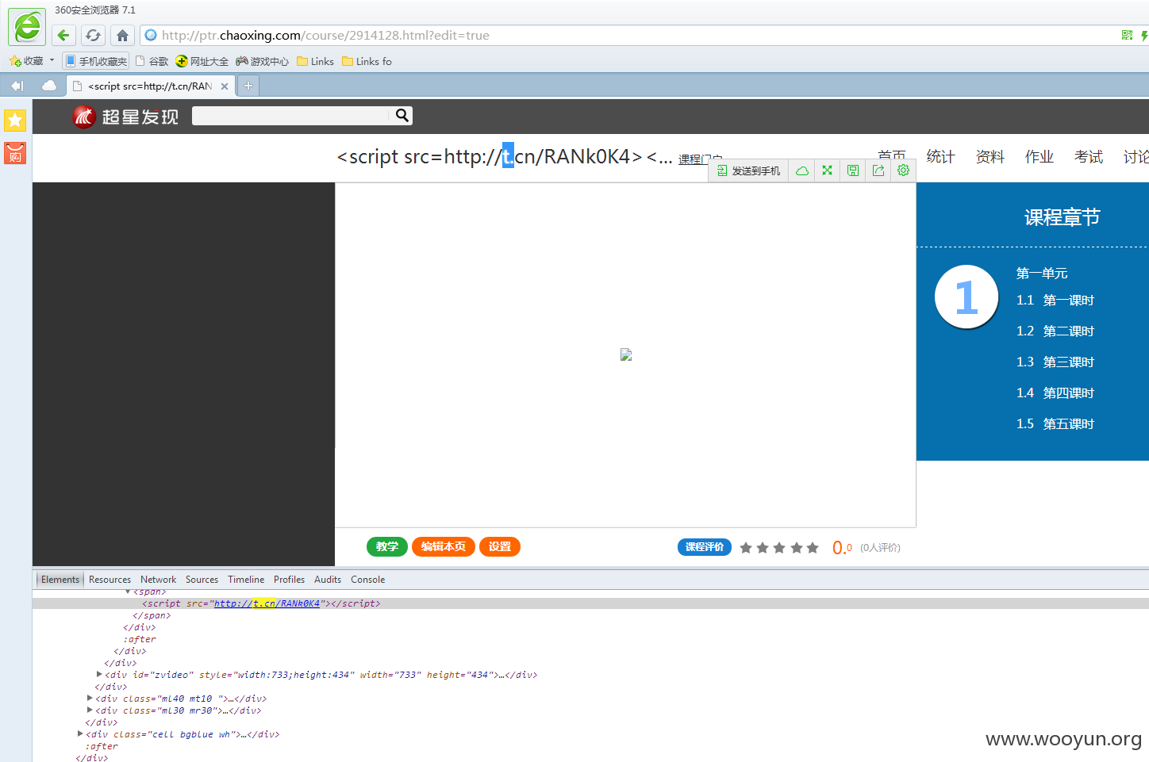
Task: Expand the div class ml30 mr30 node
Action: (90, 710)
